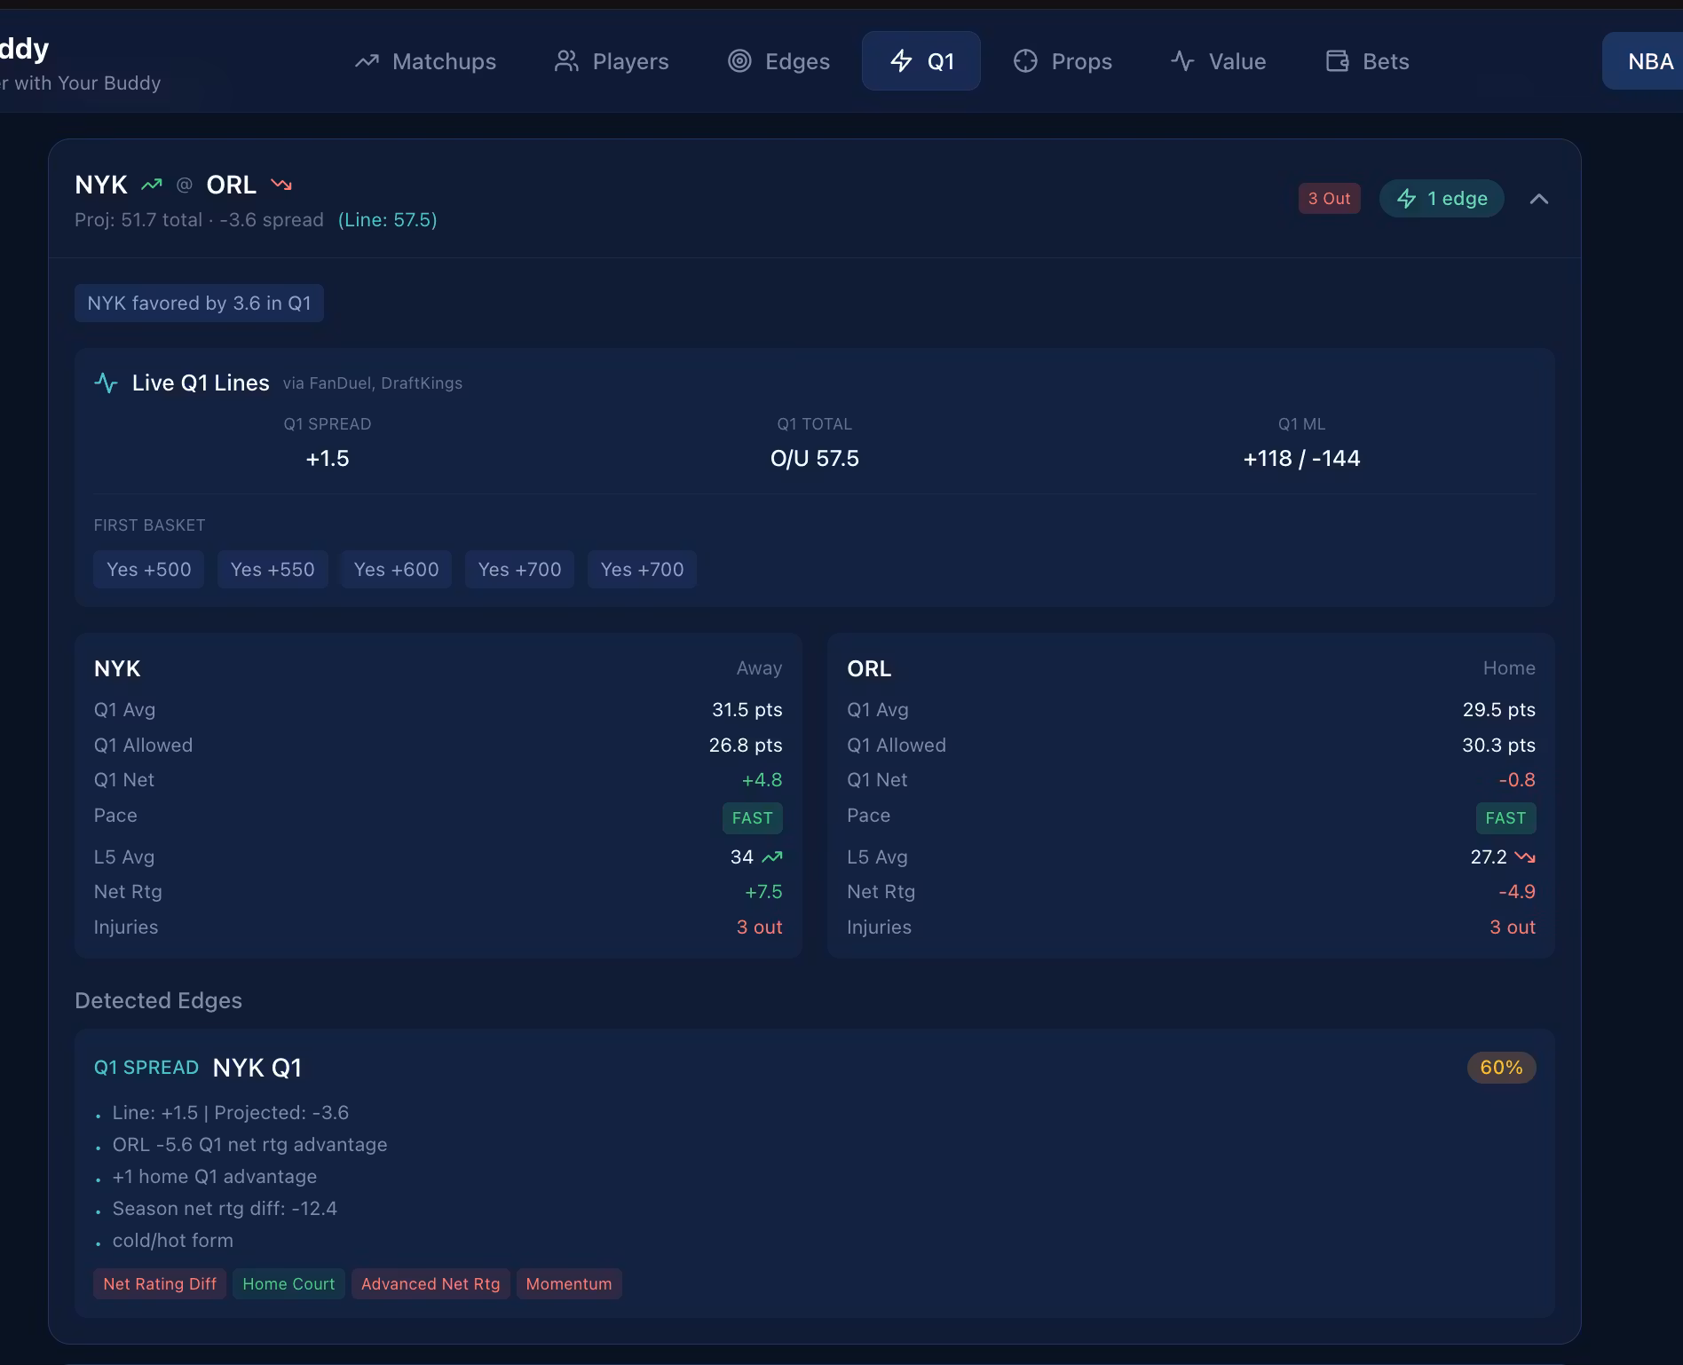
Task: Open the Matchups tab
Action: pos(426,61)
